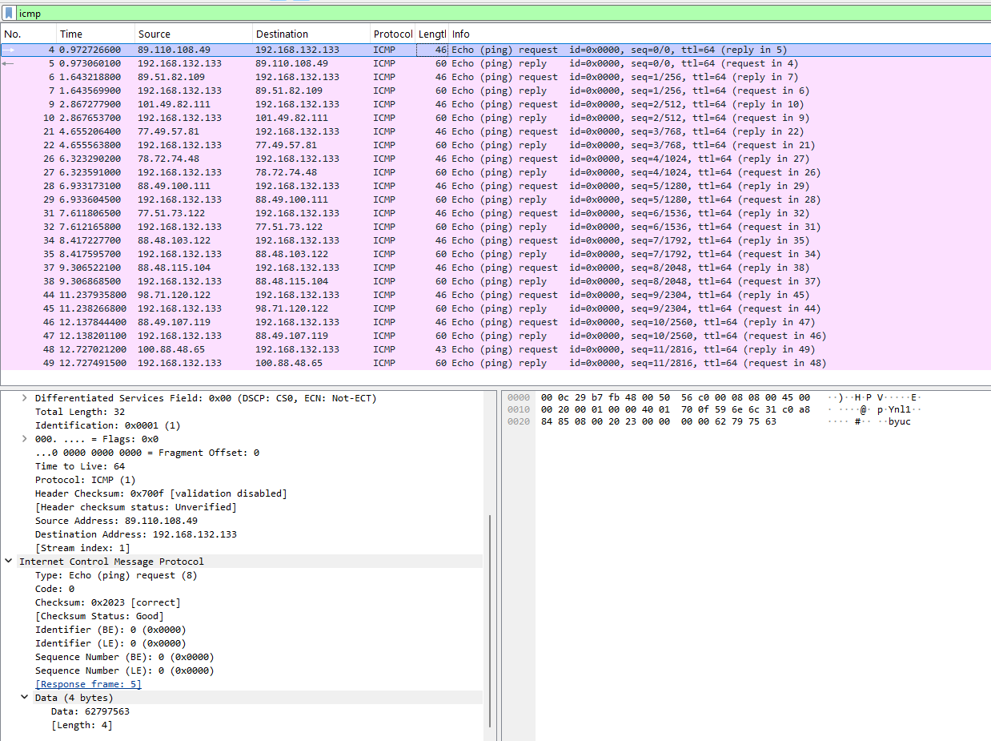Select the Type: Echo (ping) request field
The width and height of the screenshot is (991, 741).
(116, 575)
